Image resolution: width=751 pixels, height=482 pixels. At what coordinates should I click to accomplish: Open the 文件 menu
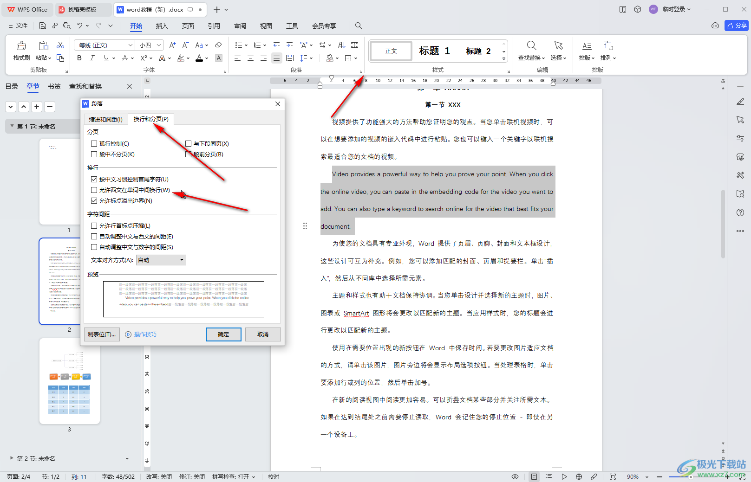[18, 26]
